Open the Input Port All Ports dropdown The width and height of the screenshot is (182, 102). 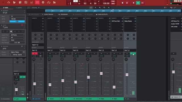(x=17, y=35)
